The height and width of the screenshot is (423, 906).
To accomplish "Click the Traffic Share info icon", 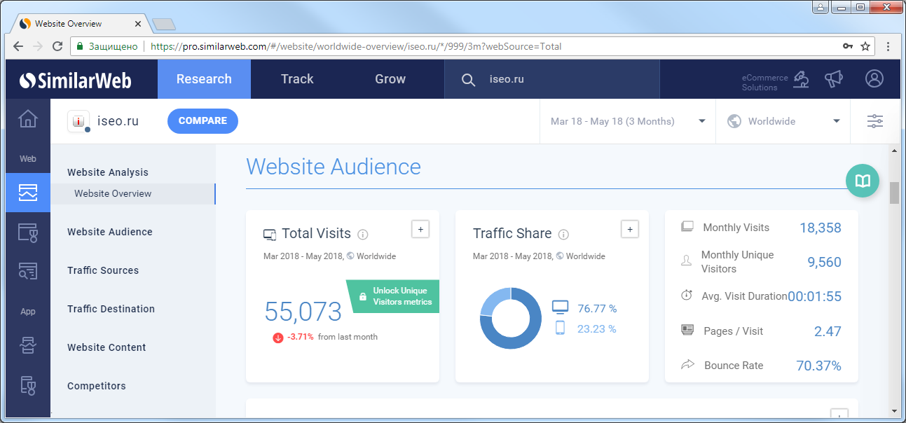I will pos(563,235).
